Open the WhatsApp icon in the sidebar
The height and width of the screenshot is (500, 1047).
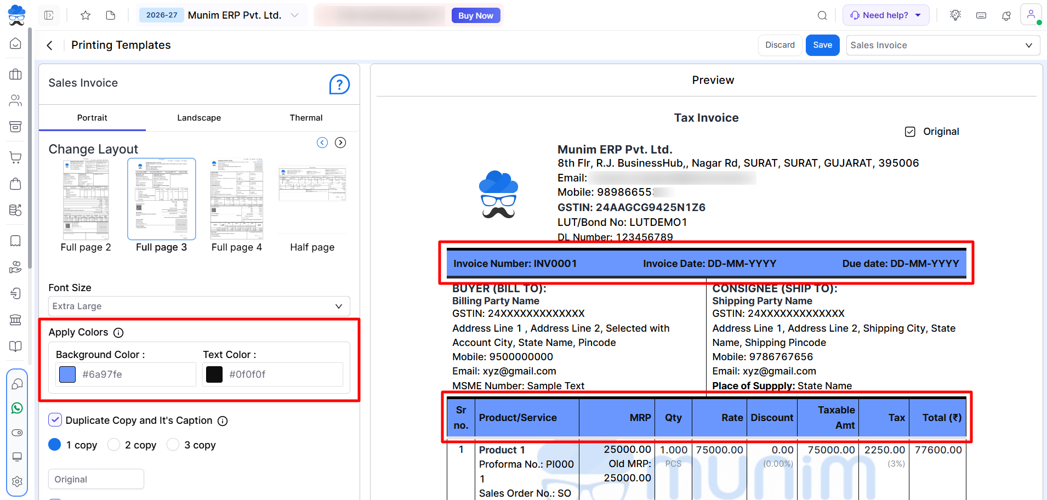[17, 408]
